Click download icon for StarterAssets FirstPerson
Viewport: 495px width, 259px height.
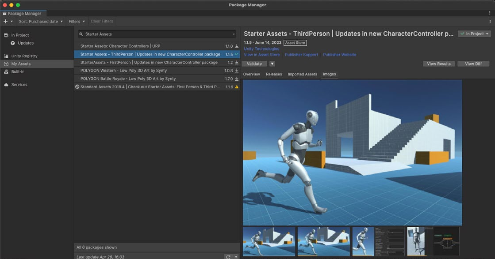pos(237,62)
